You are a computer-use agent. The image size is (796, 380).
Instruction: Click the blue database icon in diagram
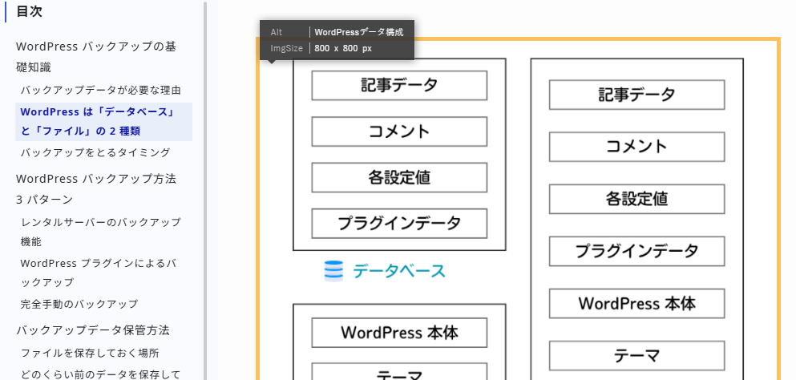click(333, 271)
